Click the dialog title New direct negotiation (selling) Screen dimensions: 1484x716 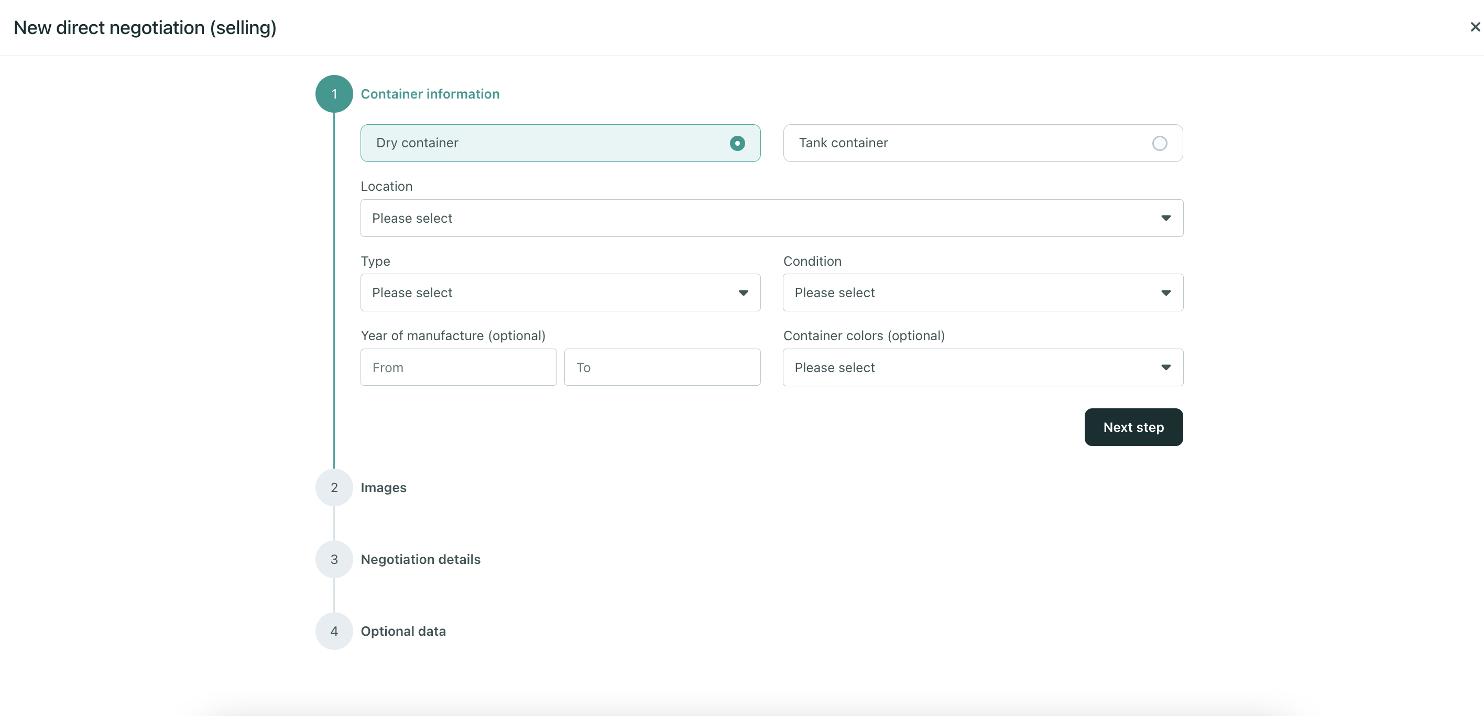click(145, 28)
